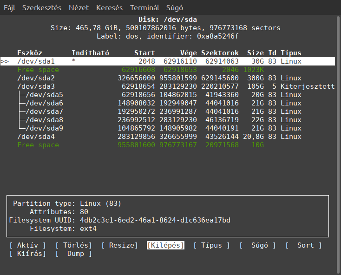
Task: Click the Filesystem UUID value
Action: pyautogui.click(x=155, y=220)
